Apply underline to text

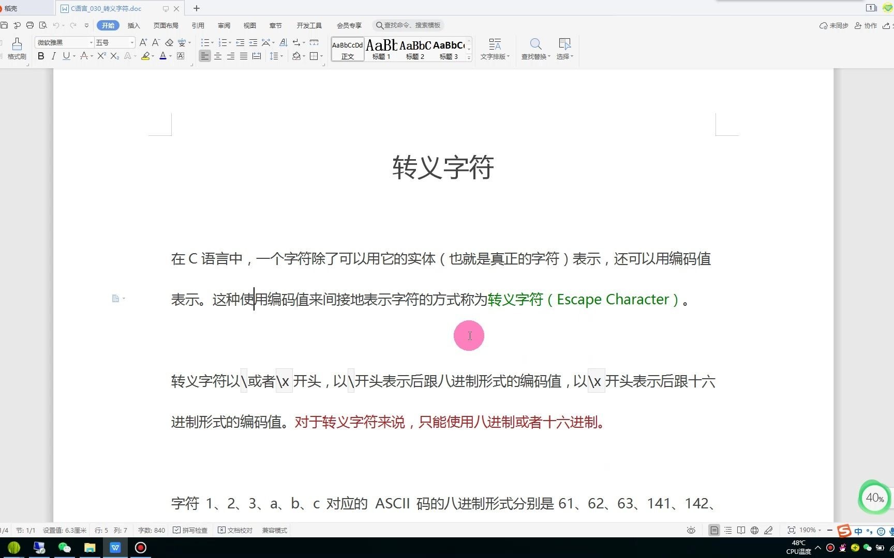66,56
